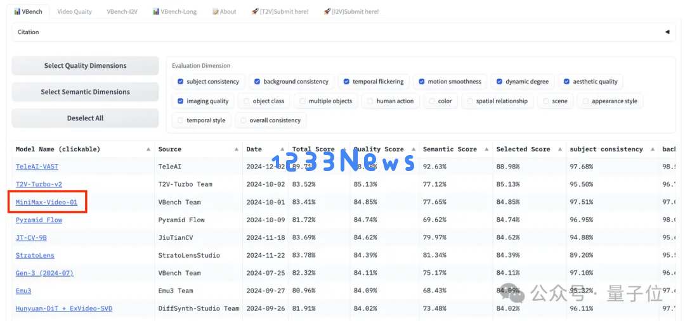This screenshot has height=321, width=685.
Task: Select the DiffSynth-Studio Team source cell
Action: pyautogui.click(x=199, y=309)
